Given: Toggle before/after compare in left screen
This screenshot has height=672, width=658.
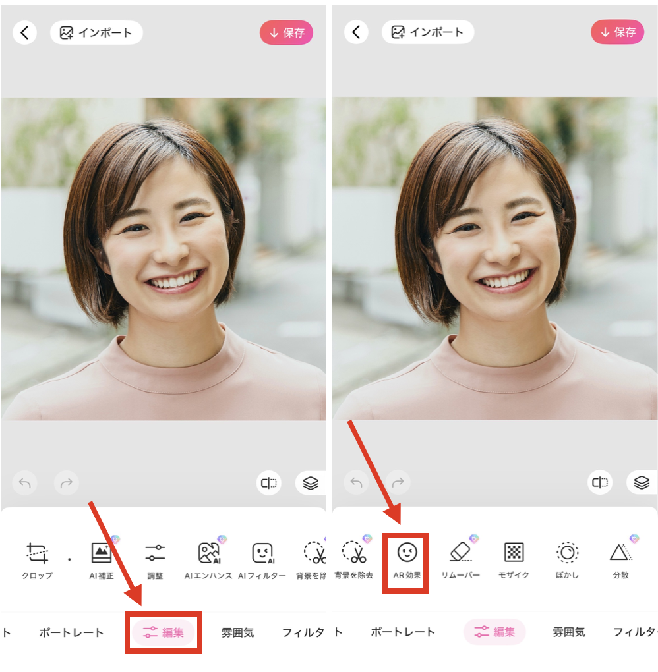Looking at the screenshot, I should (269, 483).
